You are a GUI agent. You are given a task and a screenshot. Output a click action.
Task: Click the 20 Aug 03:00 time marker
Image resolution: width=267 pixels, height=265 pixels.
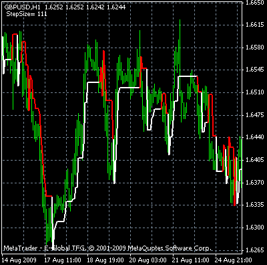point(148,260)
